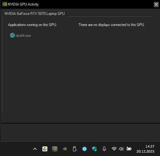Select the NVIDIA GeForce RTX 5070 Laptop GPU tab
This screenshot has height=156, width=160.
[35, 14]
